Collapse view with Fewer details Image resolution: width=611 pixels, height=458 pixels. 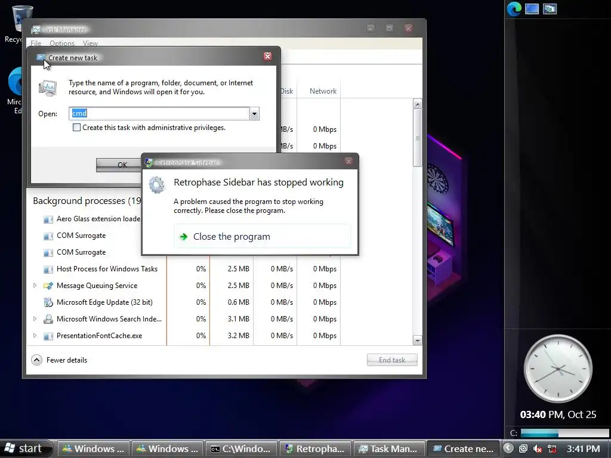pyautogui.click(x=59, y=360)
